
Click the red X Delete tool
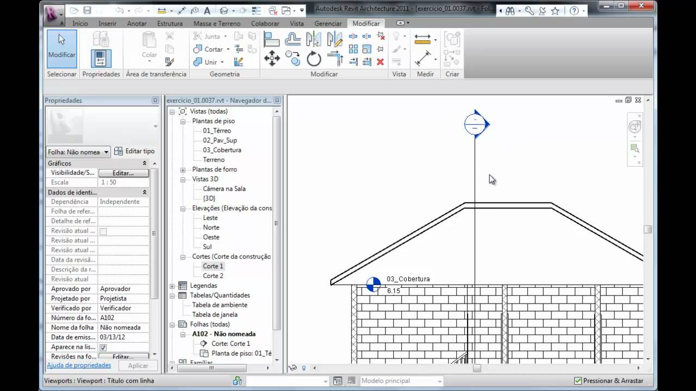click(x=381, y=62)
